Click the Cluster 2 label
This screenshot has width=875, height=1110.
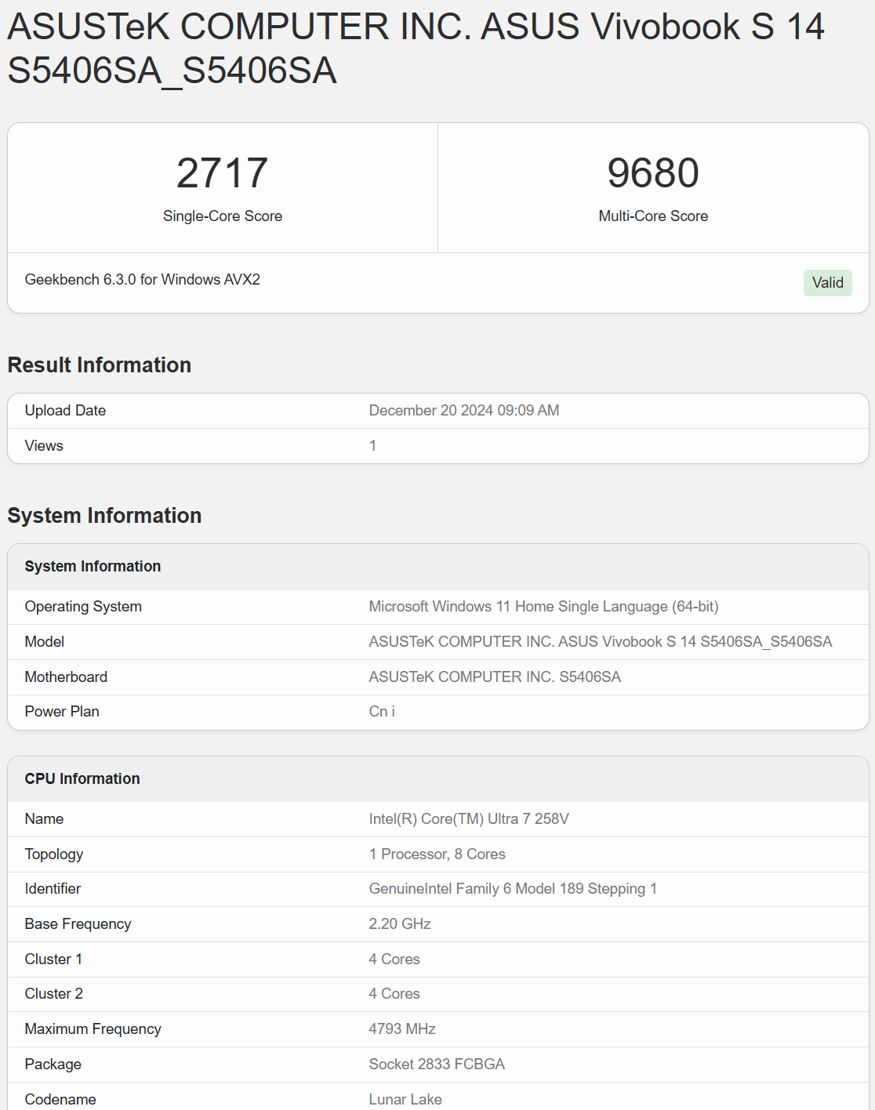coord(53,994)
